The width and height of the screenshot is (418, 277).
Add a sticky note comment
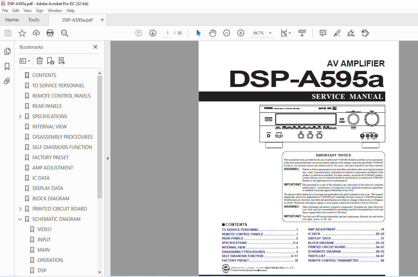click(x=323, y=33)
